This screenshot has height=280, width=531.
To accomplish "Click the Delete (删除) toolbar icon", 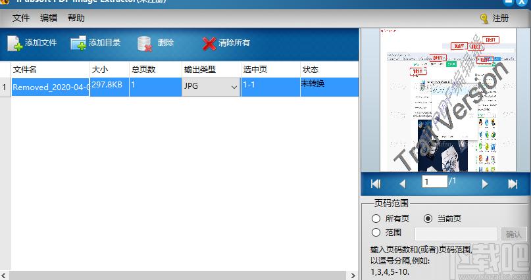I will [145, 43].
